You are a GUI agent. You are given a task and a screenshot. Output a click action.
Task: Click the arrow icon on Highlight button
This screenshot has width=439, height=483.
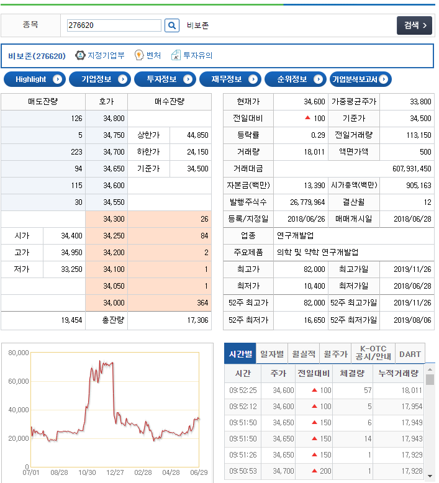click(x=57, y=79)
